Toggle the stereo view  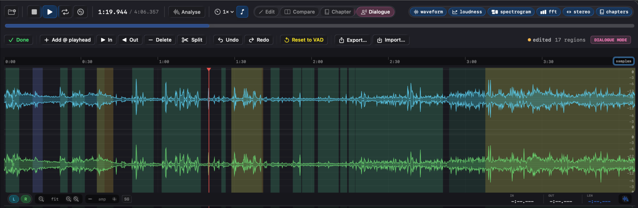(x=578, y=12)
